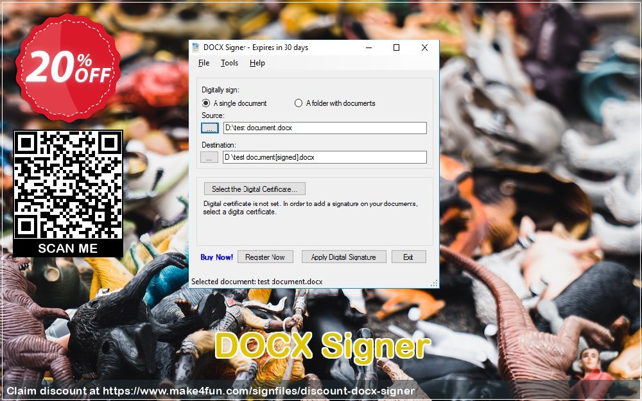Click Apply Digital Signature button
Viewport: 642px width, 401px height.
click(x=344, y=257)
